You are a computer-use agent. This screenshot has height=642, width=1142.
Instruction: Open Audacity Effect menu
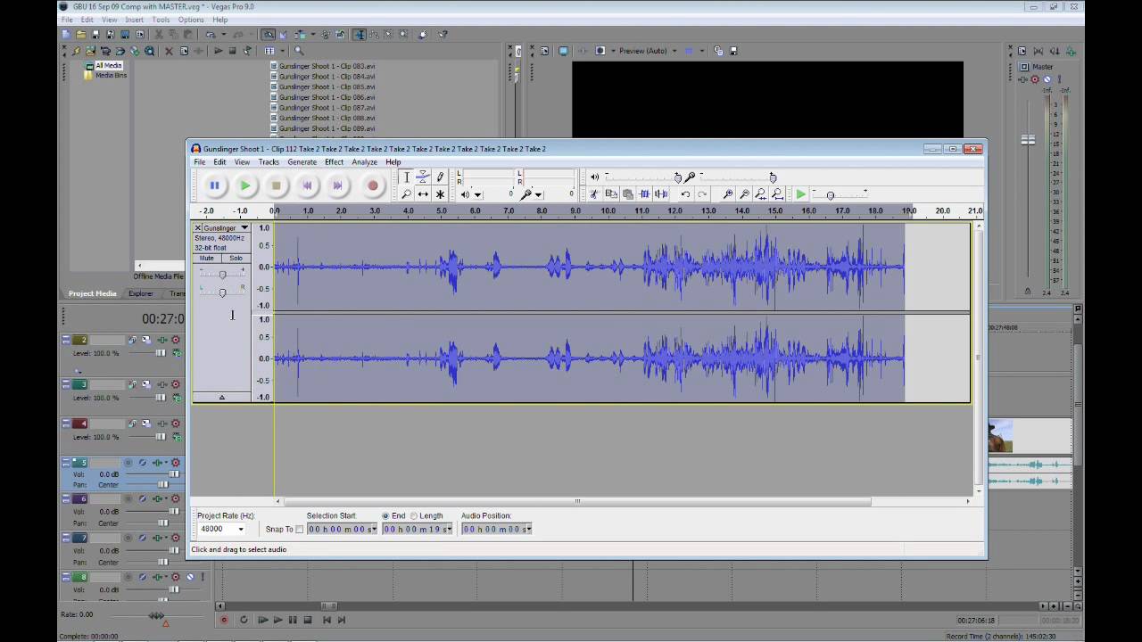coord(334,162)
